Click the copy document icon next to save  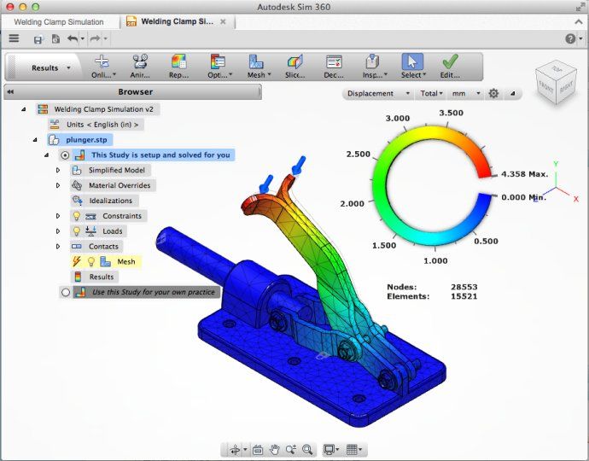(55, 38)
